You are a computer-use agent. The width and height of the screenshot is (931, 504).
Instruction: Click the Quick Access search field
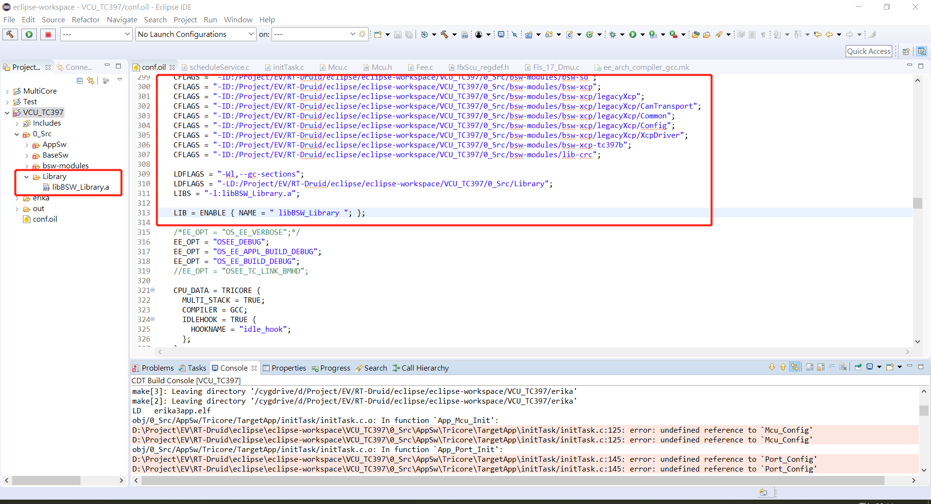click(869, 51)
